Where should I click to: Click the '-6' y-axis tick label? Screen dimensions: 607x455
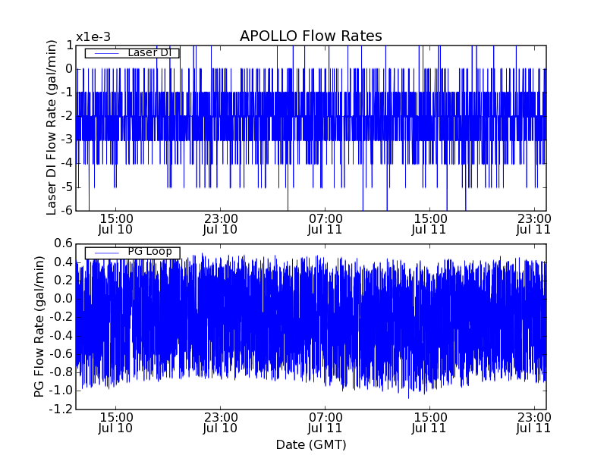[x=67, y=210]
